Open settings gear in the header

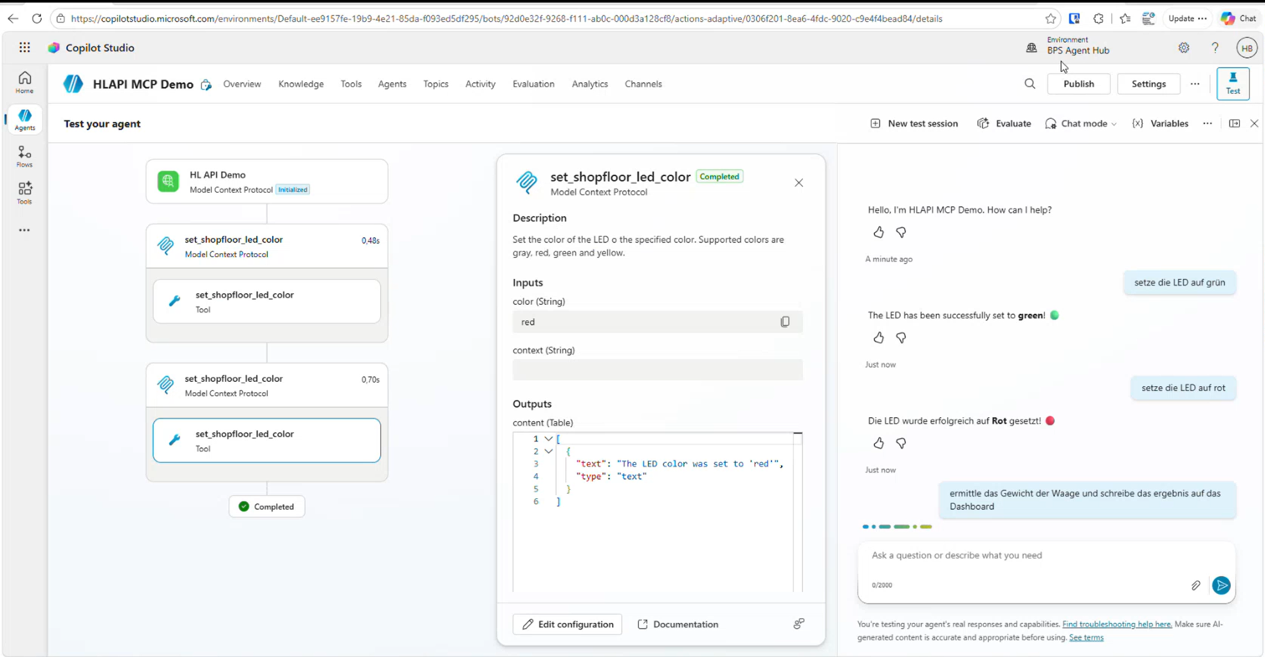(1184, 48)
